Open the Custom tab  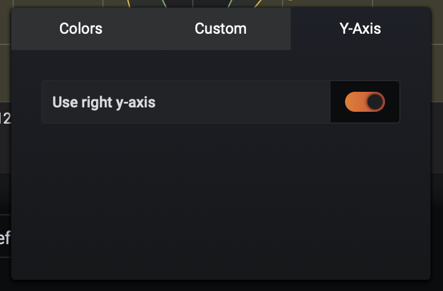pos(221,29)
